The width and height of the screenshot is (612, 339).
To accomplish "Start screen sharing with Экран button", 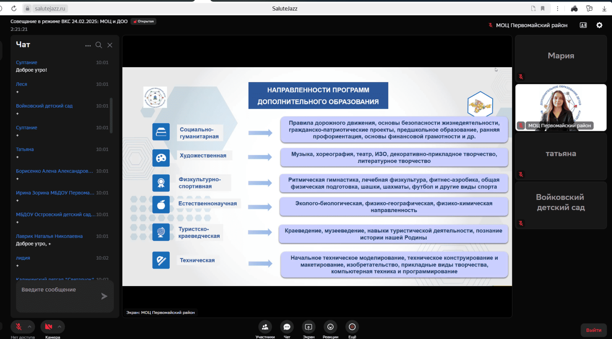I will pyautogui.click(x=308, y=330).
